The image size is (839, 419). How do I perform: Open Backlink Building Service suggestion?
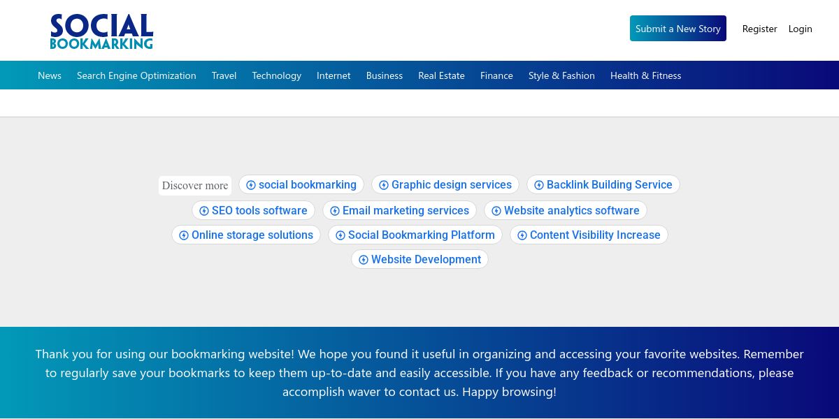click(603, 184)
